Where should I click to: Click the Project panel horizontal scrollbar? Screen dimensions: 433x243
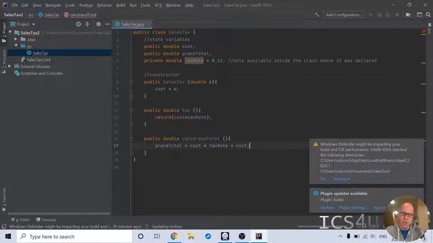pyautogui.click(x=59, y=213)
